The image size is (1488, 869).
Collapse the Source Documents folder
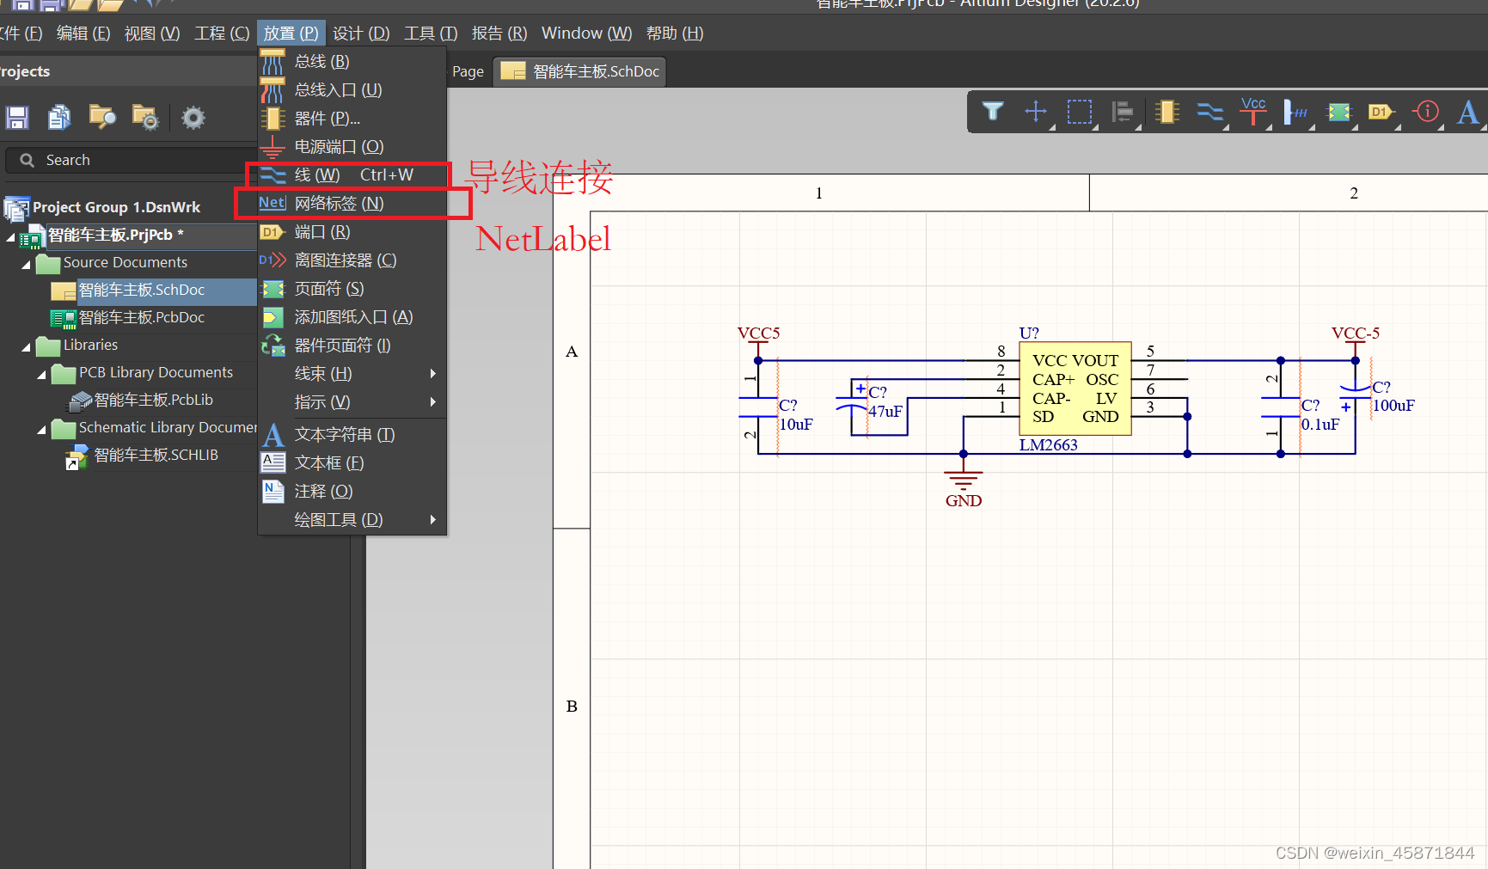coord(26,264)
